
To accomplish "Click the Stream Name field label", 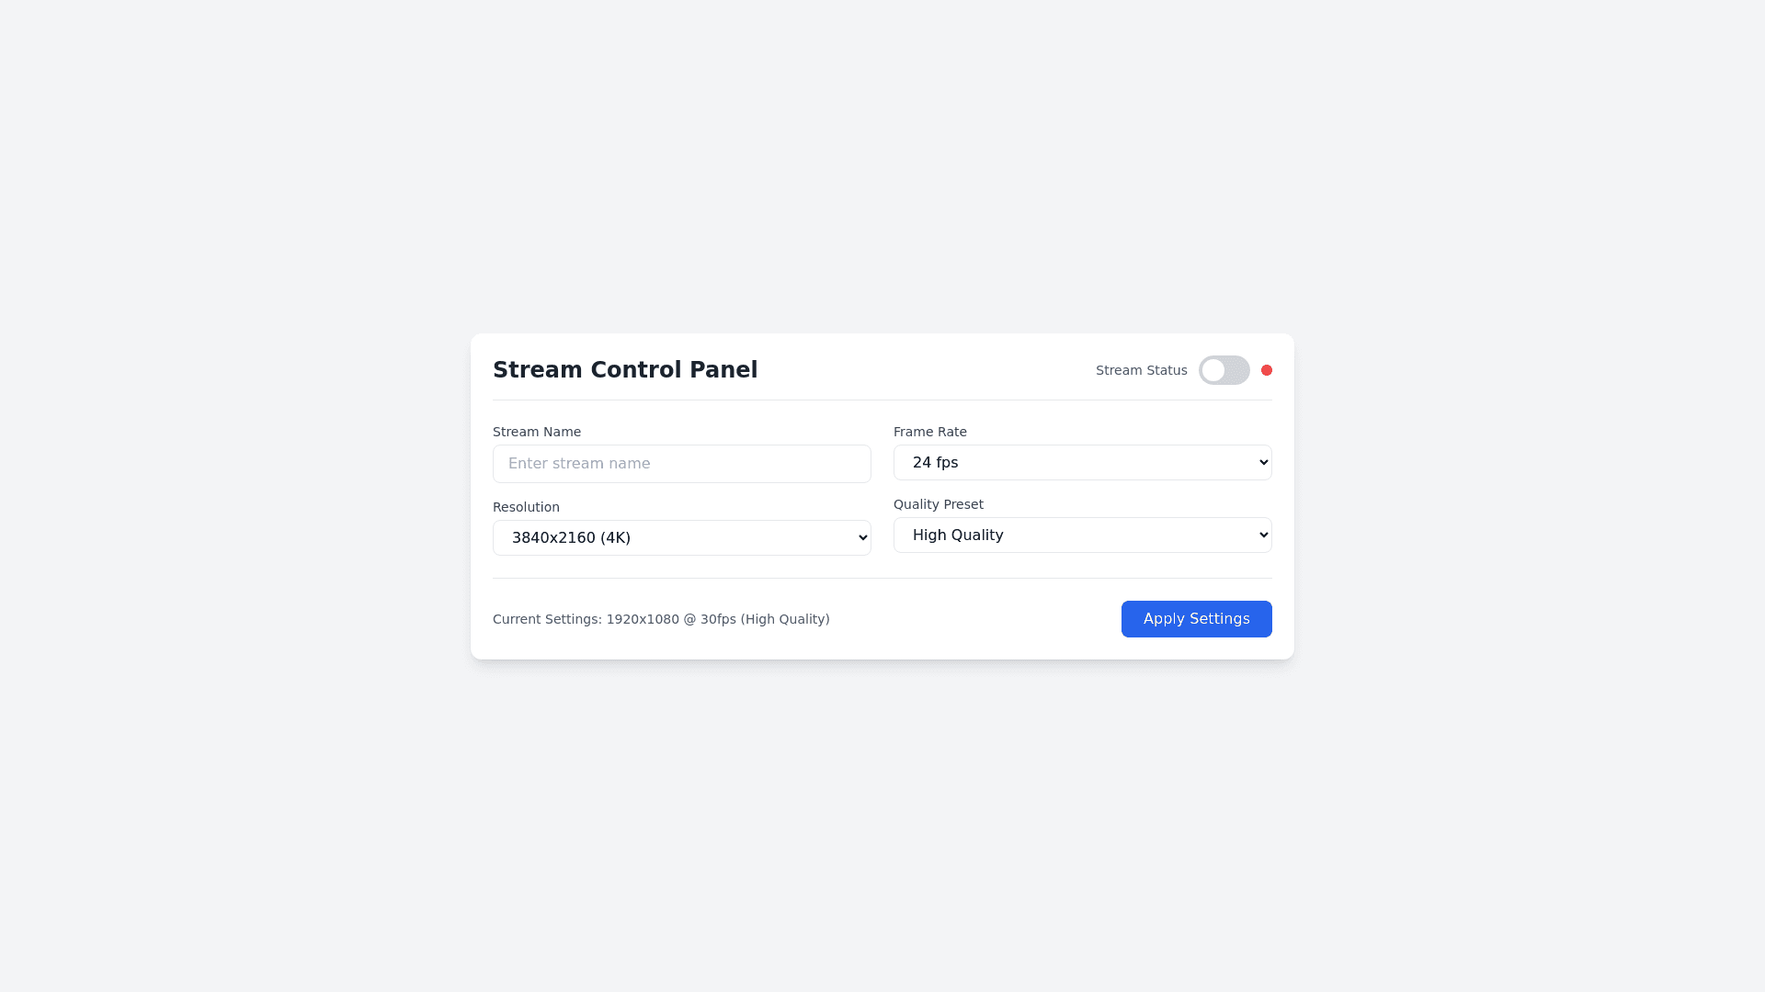I will (x=537, y=432).
